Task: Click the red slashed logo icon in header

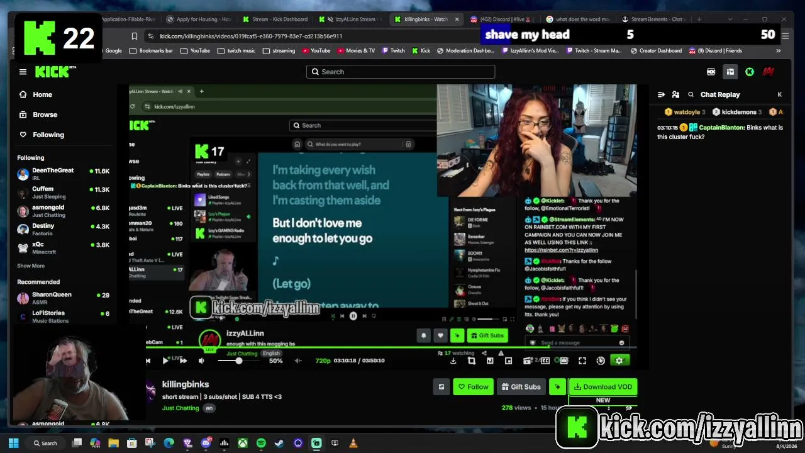Action: 768,72
